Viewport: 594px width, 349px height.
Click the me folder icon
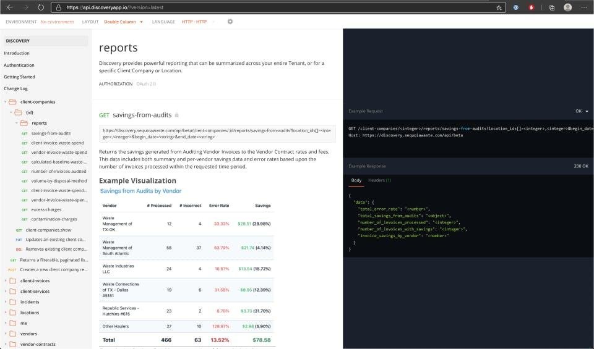tap(12, 323)
